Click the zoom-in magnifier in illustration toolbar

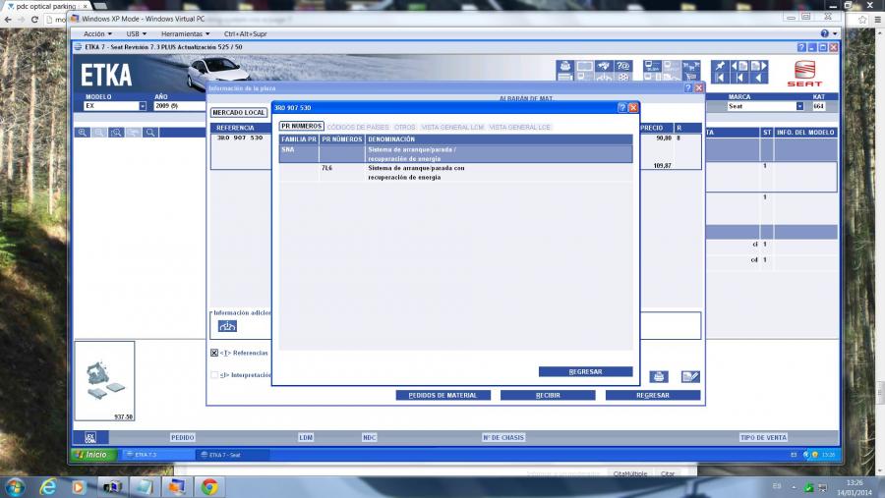point(83,133)
